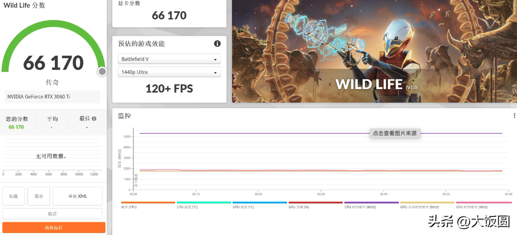517x235 pixels.
Task: Open the Battlefield V game dropdown
Action: 169,59
